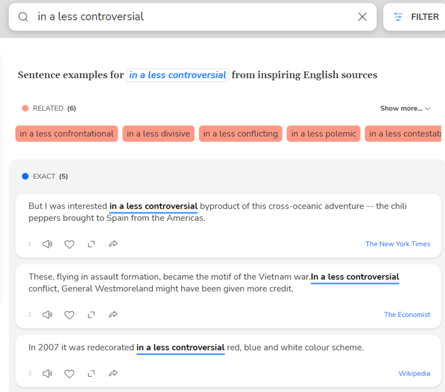Screen dimensions: 445x392
Task: Favorite the New York Times sentence
Action: [69, 244]
